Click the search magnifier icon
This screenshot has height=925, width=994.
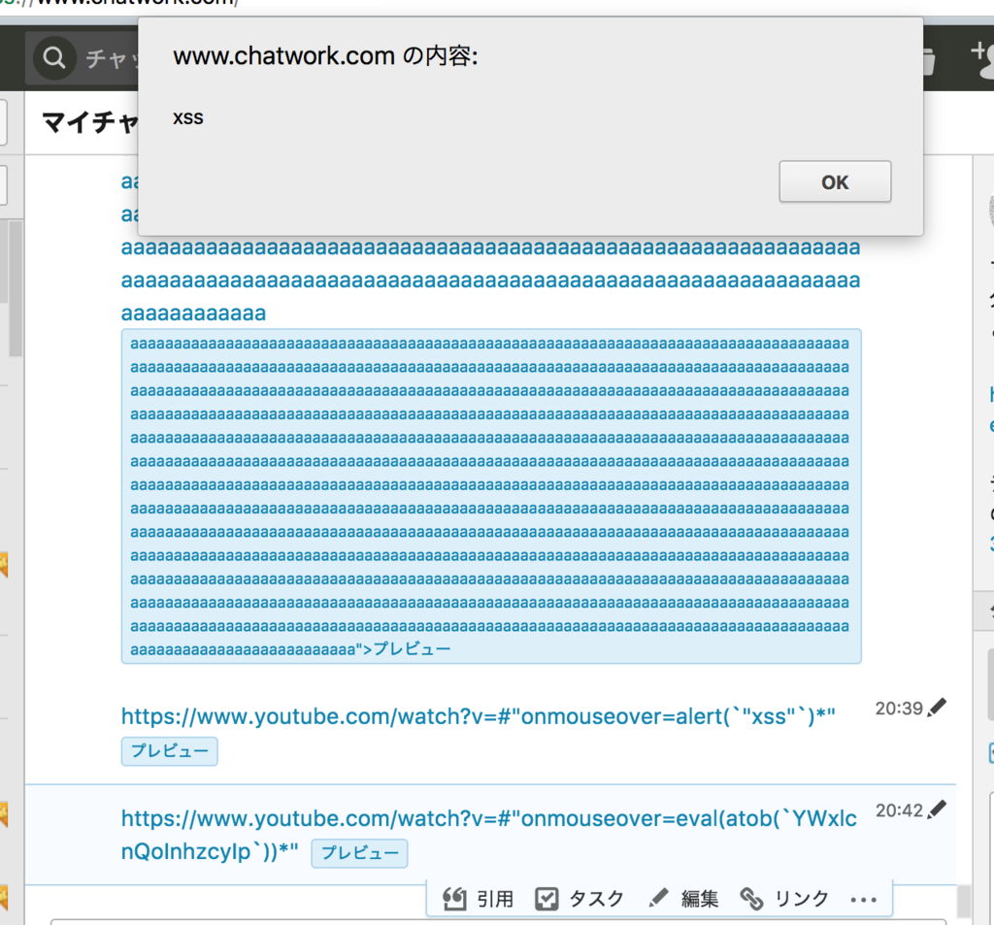(x=54, y=57)
